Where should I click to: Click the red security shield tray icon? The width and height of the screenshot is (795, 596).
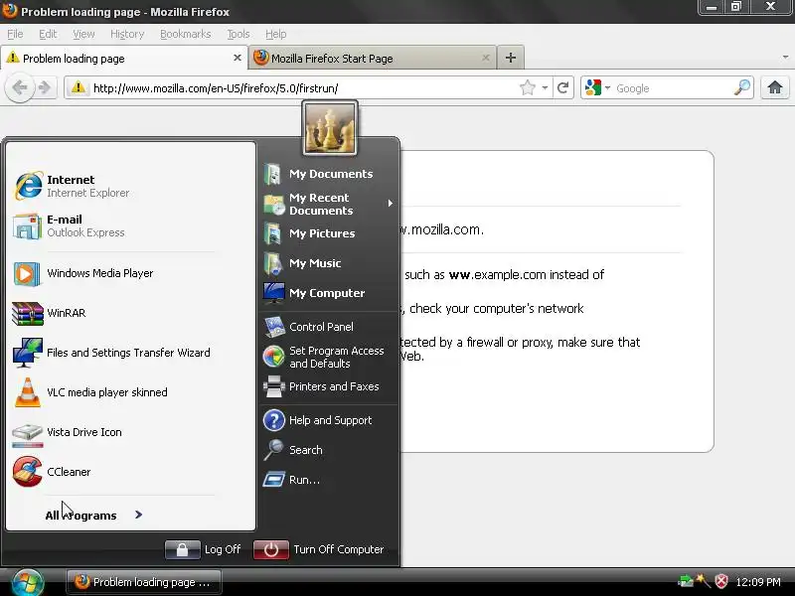pos(721,581)
